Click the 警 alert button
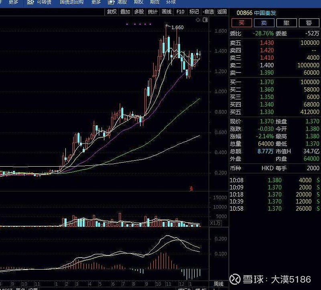This screenshot has width=321, height=290. (x=309, y=23)
